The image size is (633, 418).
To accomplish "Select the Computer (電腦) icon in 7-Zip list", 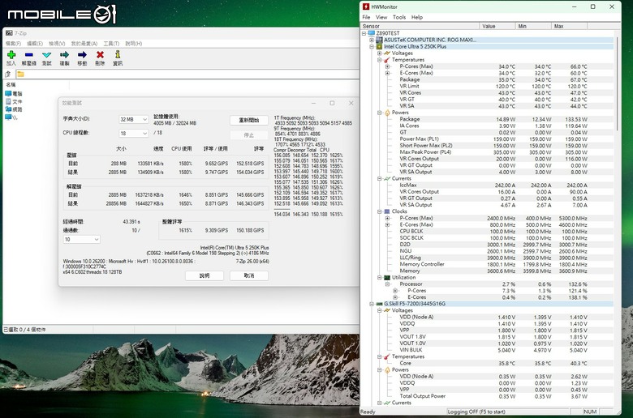I will [8, 93].
